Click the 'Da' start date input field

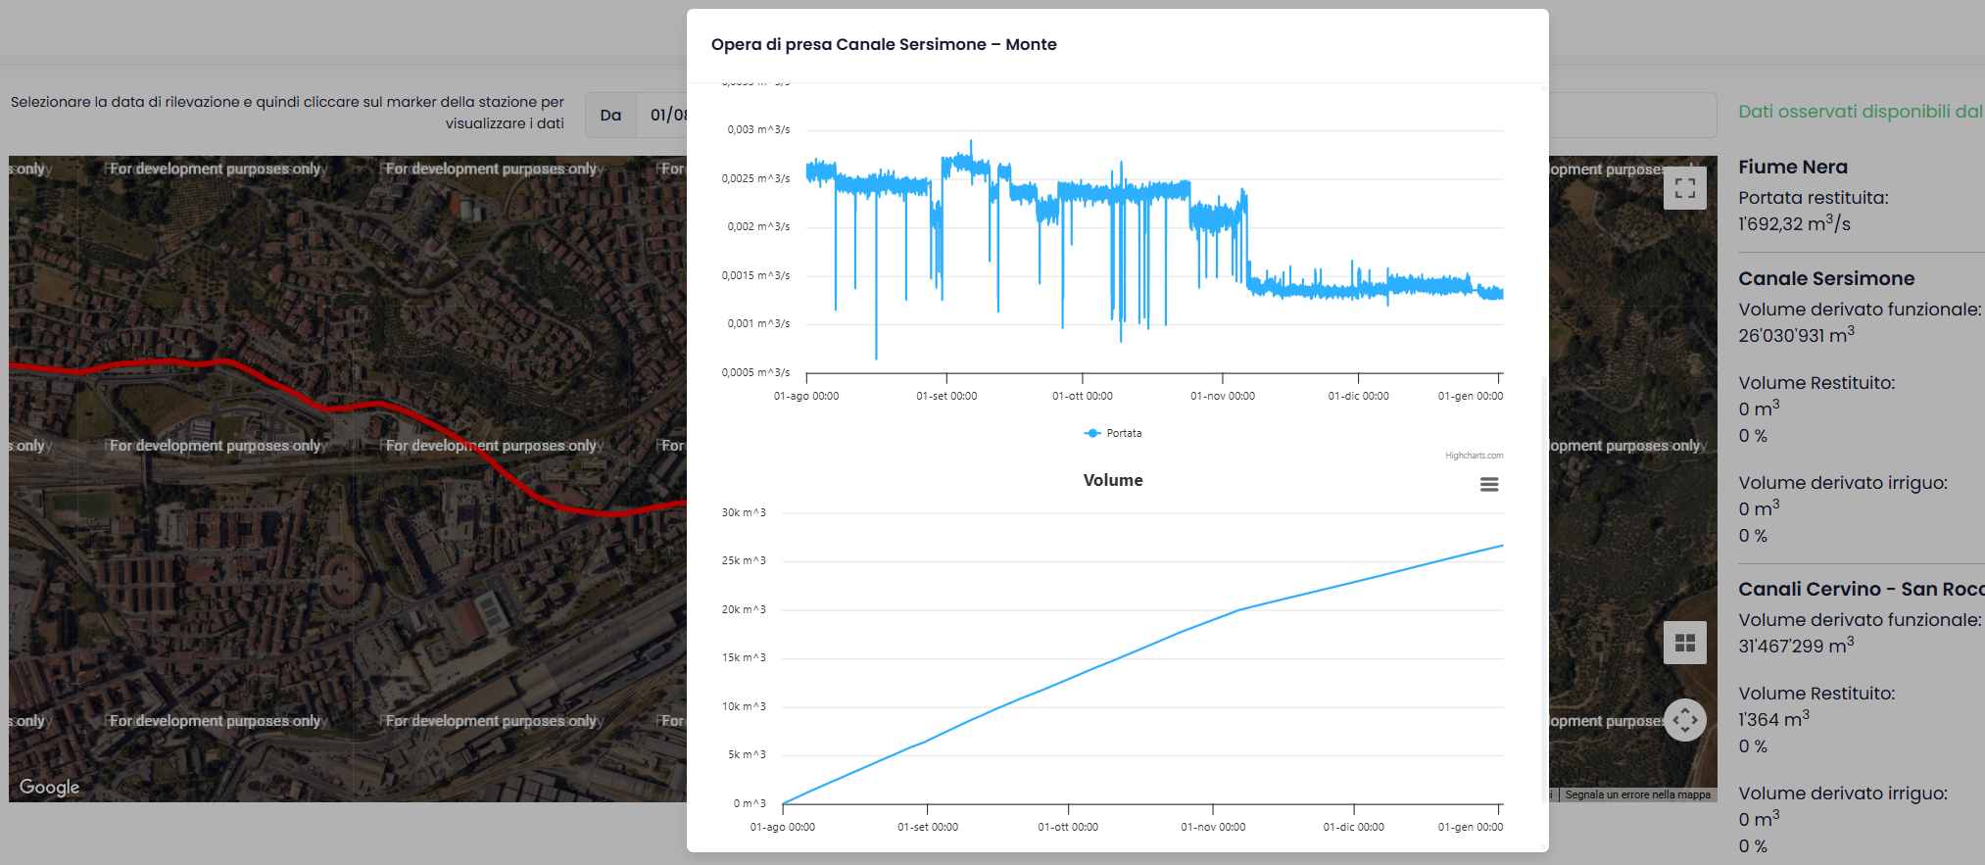[x=666, y=115]
